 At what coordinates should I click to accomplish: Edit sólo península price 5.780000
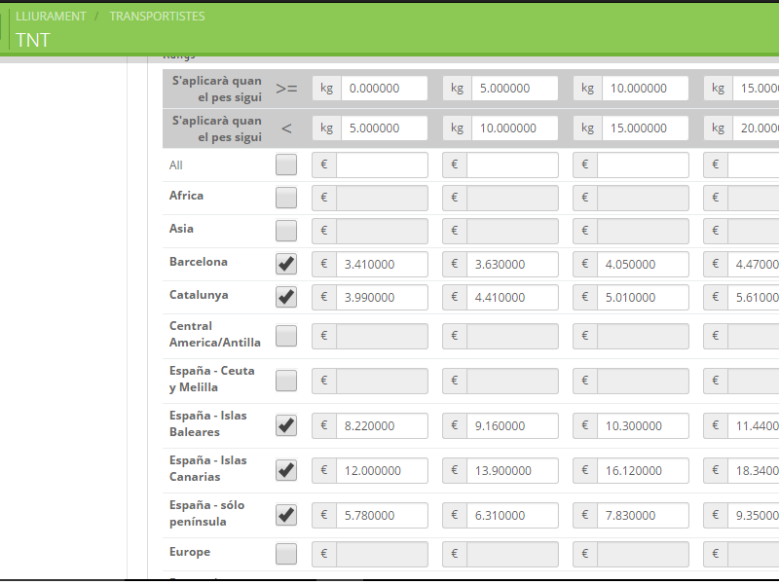click(x=382, y=516)
